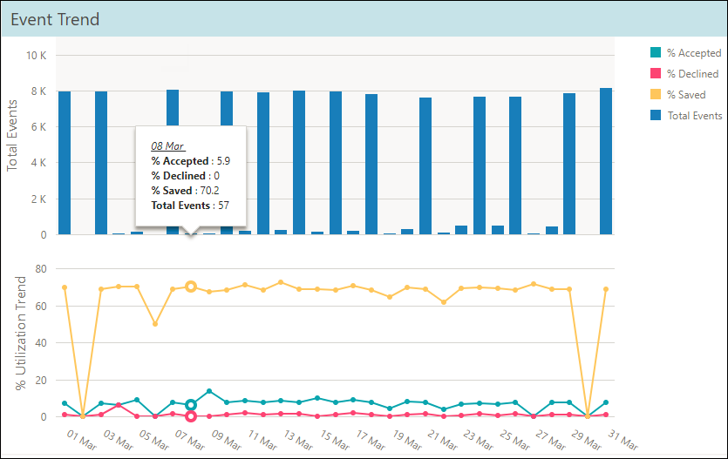Click the Event Trend panel title
728x459 pixels.
(x=54, y=18)
